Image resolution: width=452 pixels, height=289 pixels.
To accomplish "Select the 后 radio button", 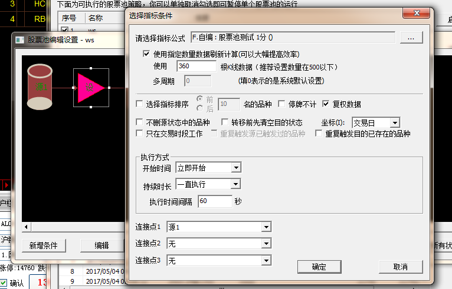I will tap(200, 108).
